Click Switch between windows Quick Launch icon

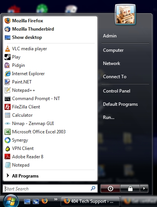coord(36,201)
